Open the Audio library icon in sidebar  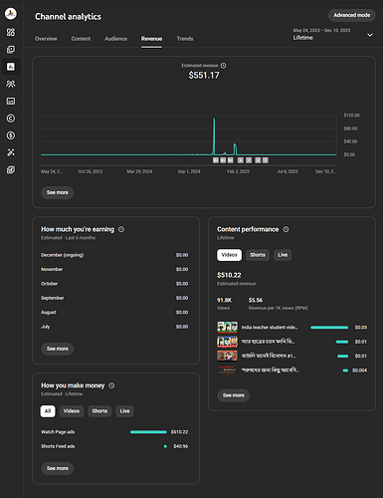(11, 170)
